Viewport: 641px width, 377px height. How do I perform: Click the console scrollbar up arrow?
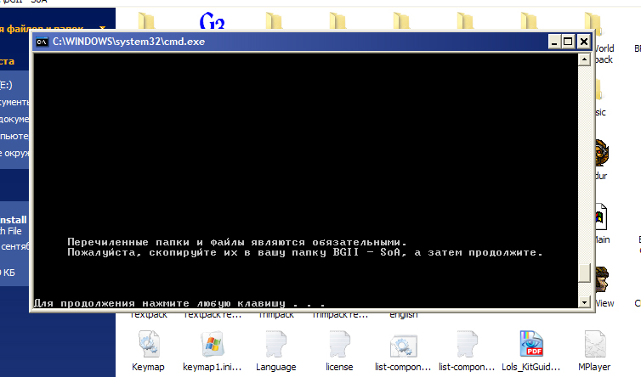pyautogui.click(x=585, y=59)
